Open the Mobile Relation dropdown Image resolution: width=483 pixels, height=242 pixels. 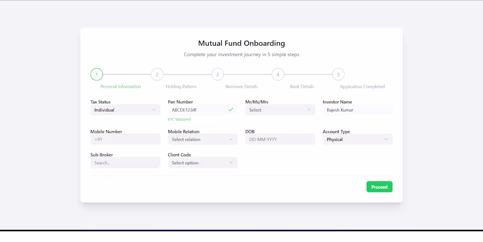point(203,139)
